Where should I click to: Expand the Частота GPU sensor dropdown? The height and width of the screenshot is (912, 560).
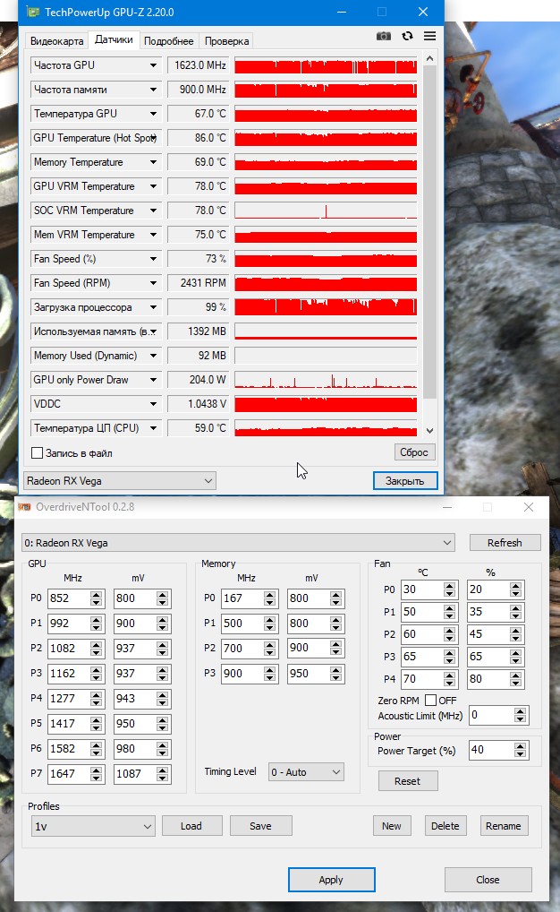coord(153,65)
